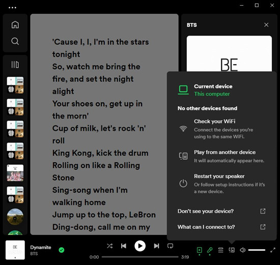The width and height of the screenshot is (280, 265).
Task: Open the Queue icon
Action: tap(221, 250)
